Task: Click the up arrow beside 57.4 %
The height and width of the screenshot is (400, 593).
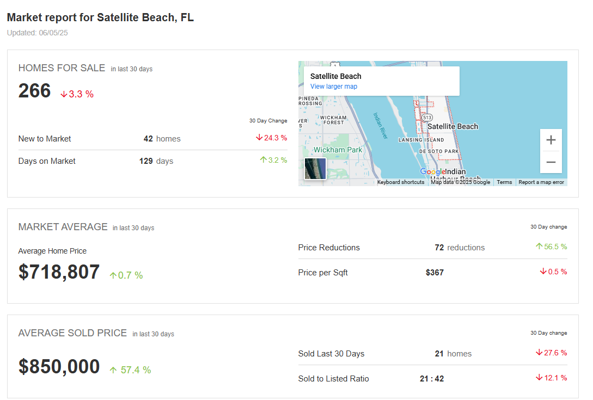Action: [x=113, y=370]
